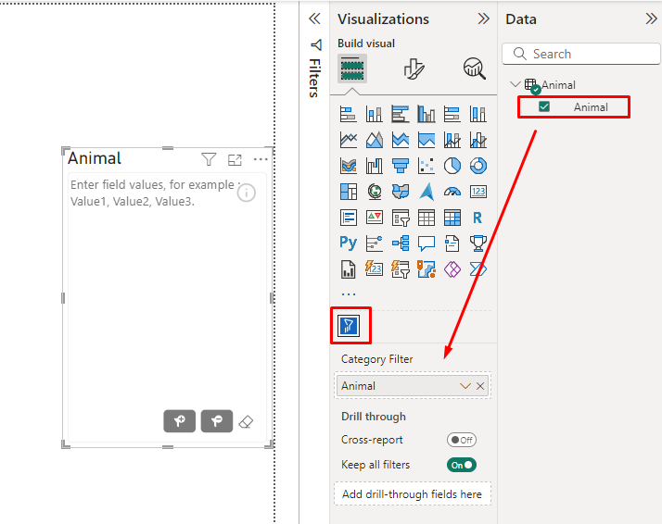Click the custom filter visual icon

click(x=350, y=325)
